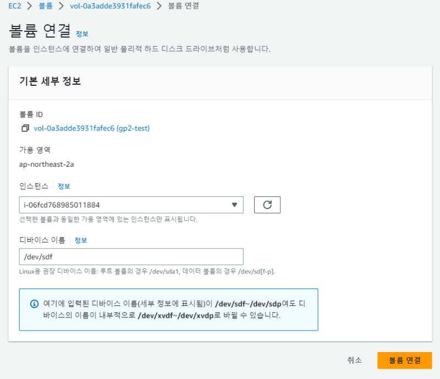
Task: Go to EC2 in the breadcrumb
Action: tap(14, 6)
